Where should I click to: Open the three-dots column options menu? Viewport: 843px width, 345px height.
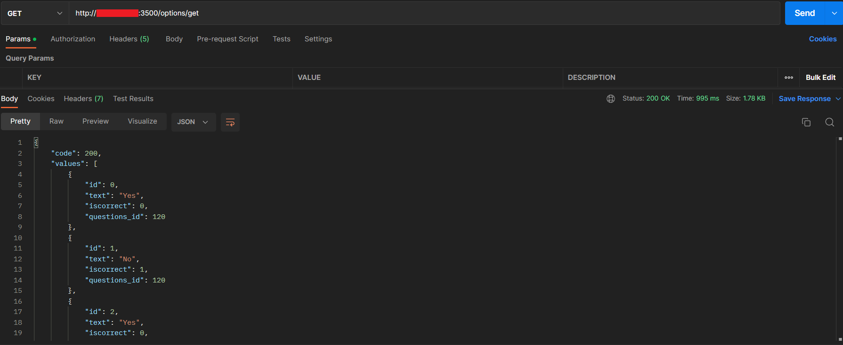[x=789, y=78]
